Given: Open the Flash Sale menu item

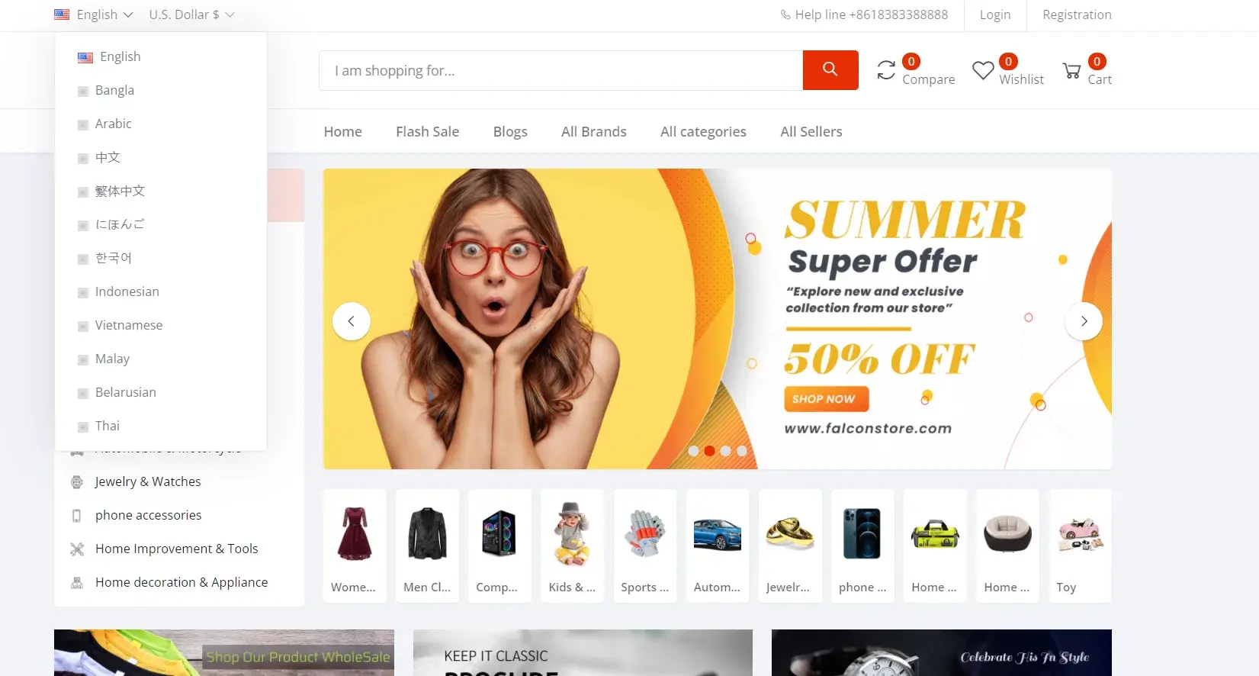Looking at the screenshot, I should click(x=427, y=131).
